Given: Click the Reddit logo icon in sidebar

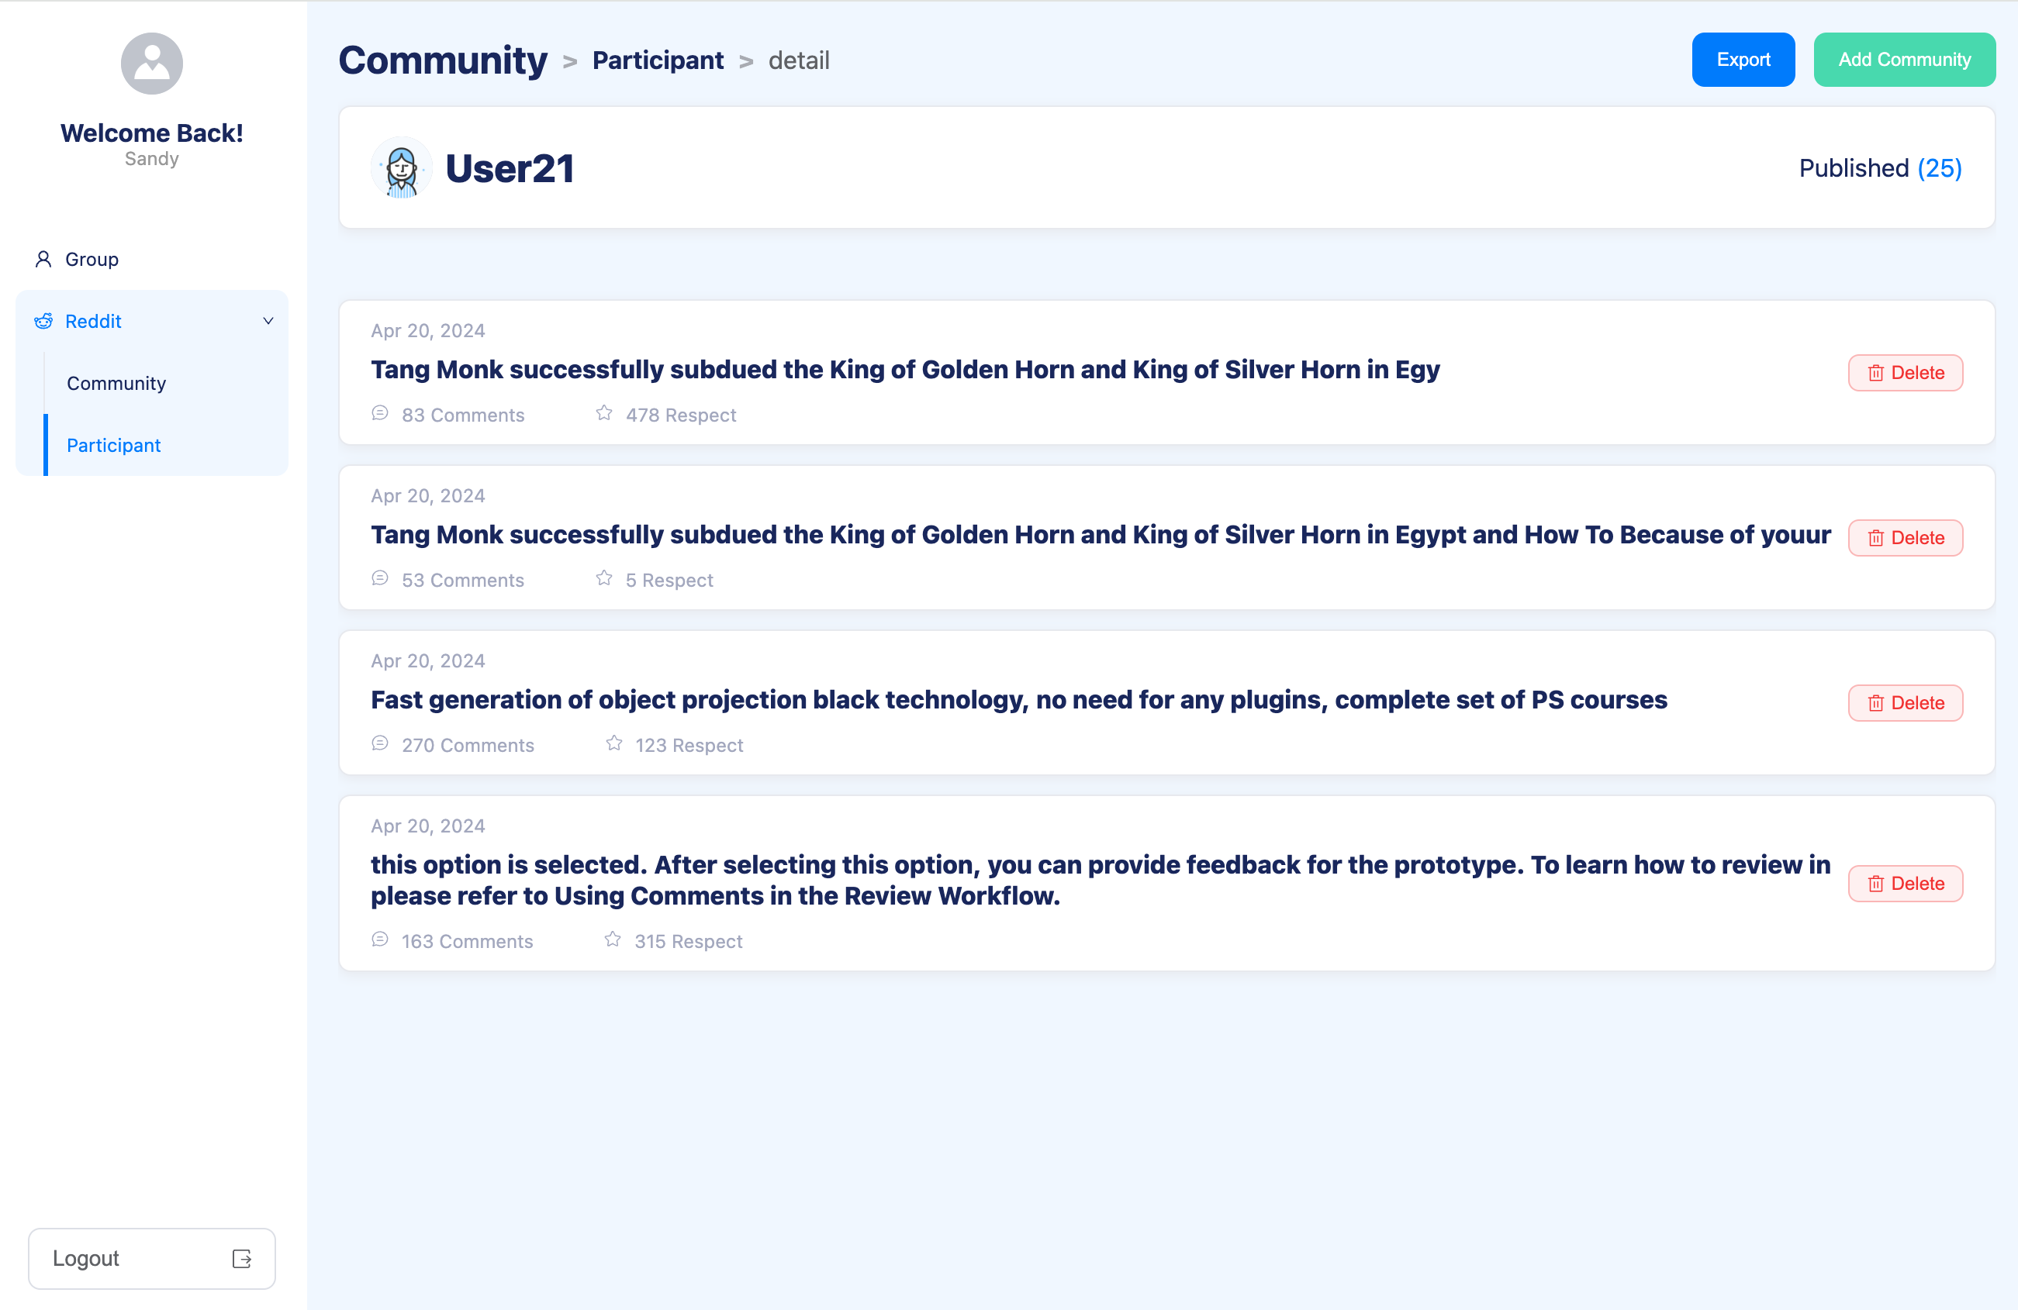Looking at the screenshot, I should (43, 321).
